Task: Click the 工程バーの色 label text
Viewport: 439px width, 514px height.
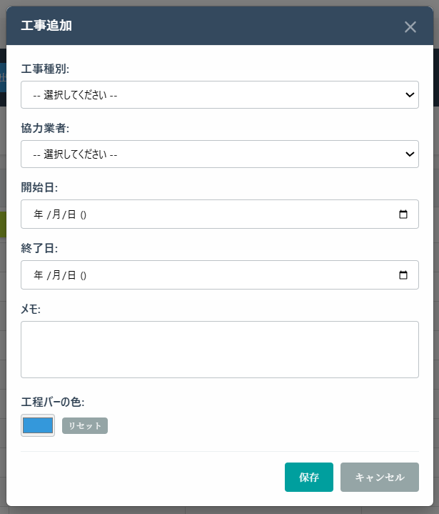Action: click(57, 402)
